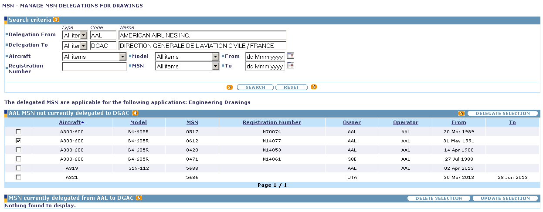Open the To date calendar picker
543x212 pixels.
[x=291, y=65]
